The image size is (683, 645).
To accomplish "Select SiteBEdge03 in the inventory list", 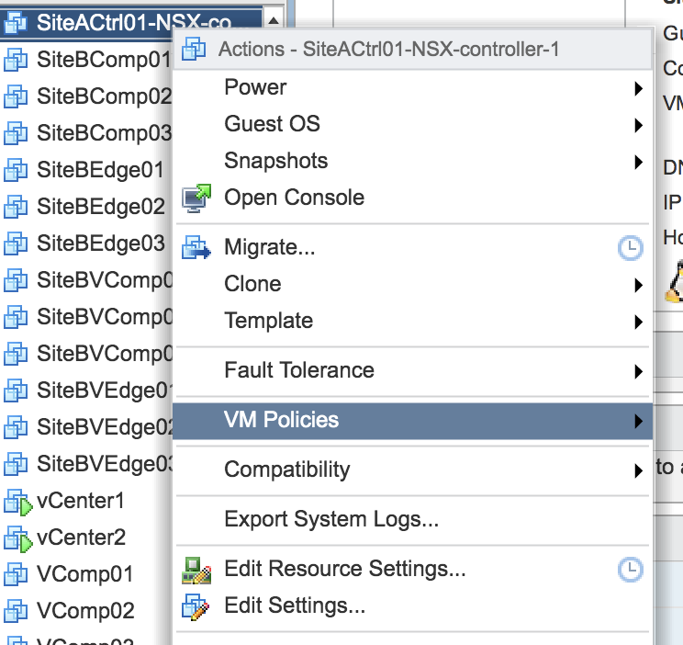I will pyautogui.click(x=101, y=243).
